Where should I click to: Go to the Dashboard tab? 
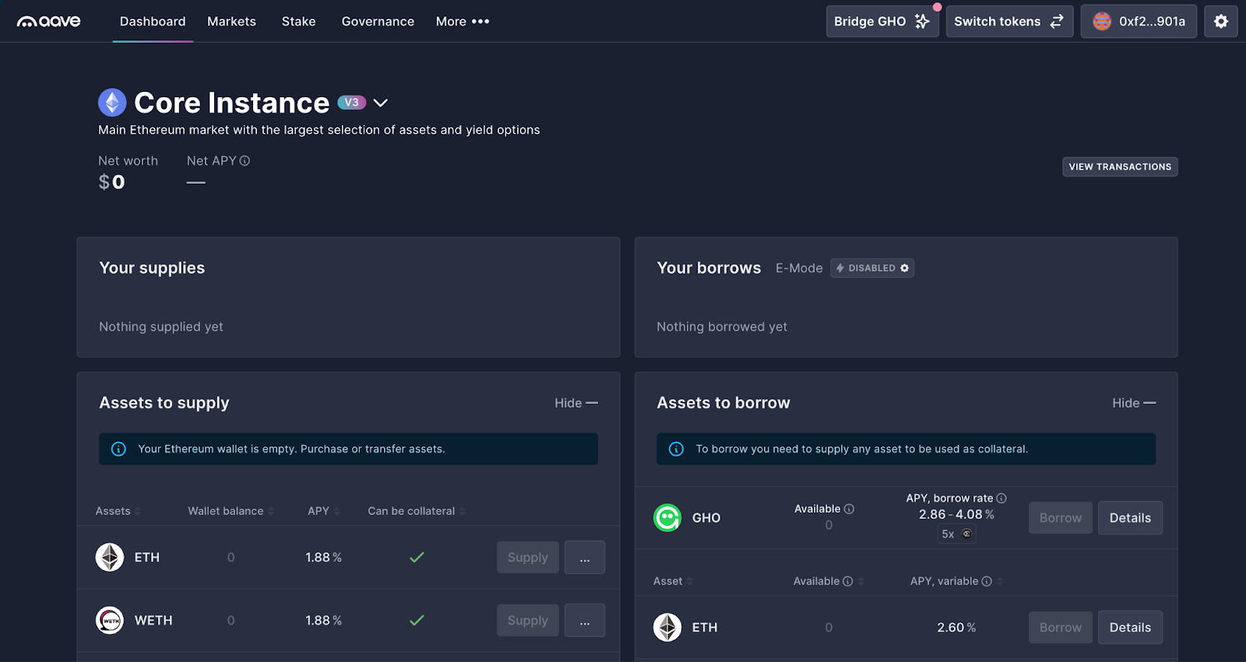tap(153, 21)
